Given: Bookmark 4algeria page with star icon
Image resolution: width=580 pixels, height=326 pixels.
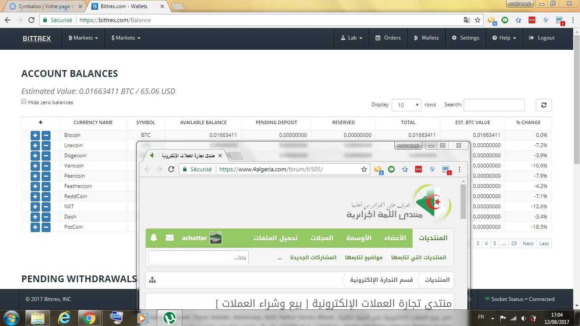Looking at the screenshot, I should [x=364, y=169].
